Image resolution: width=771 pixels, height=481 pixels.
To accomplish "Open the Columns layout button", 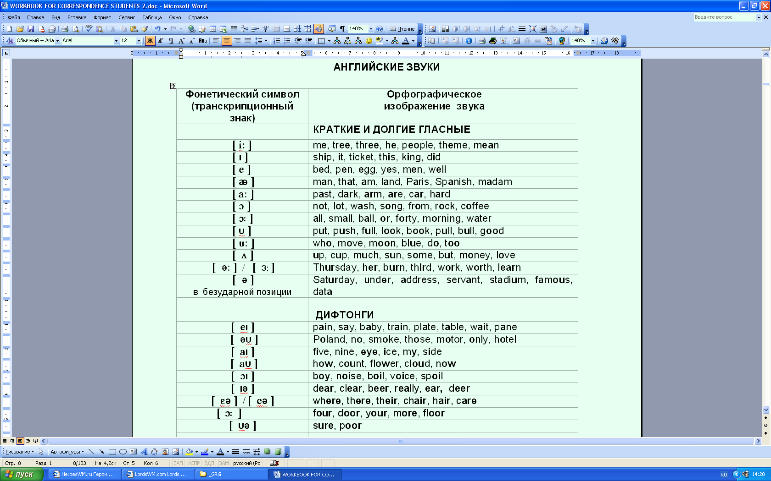I will tap(234, 29).
